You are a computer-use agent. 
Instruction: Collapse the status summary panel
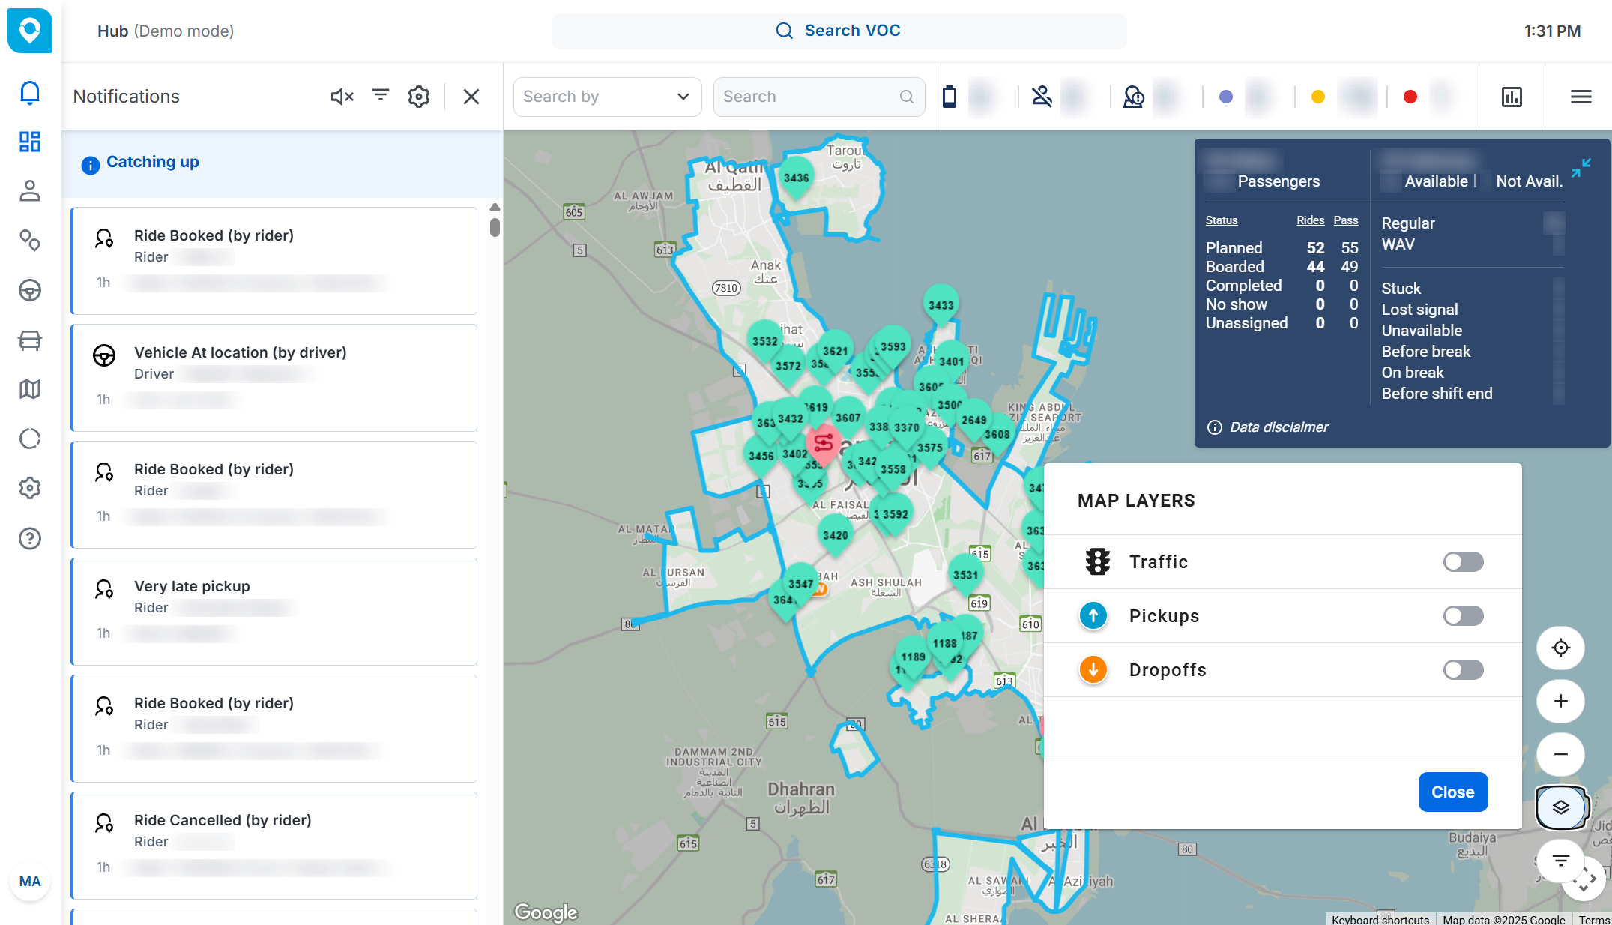[1581, 168]
